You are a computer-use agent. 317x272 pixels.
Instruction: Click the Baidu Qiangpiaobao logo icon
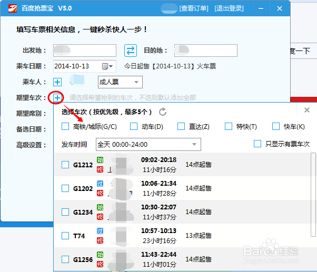[13, 8]
